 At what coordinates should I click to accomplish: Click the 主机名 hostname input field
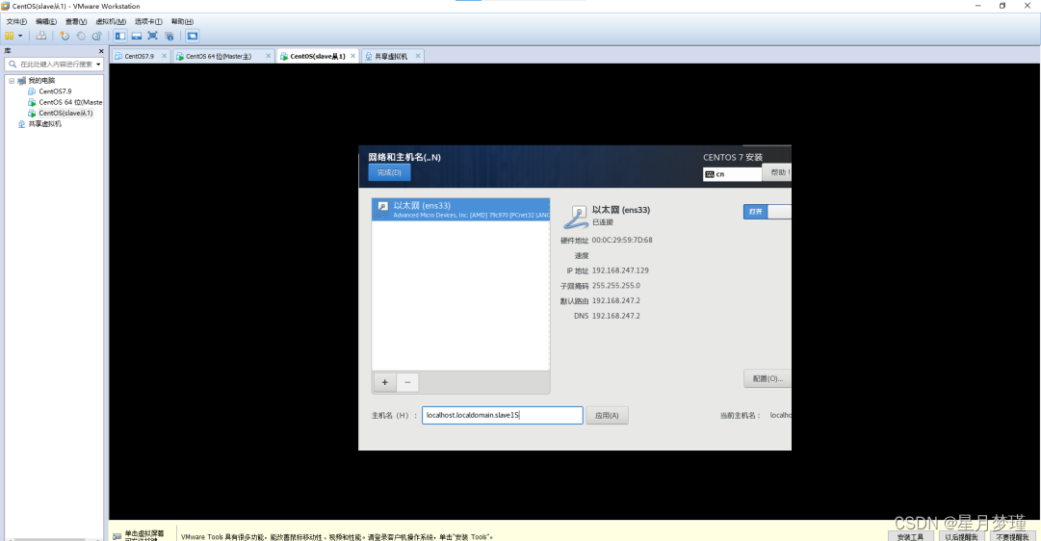(x=503, y=416)
